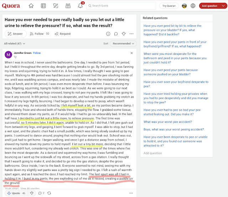Downvote the question
The height and width of the screenshot is (197, 228).
(x=124, y=34)
